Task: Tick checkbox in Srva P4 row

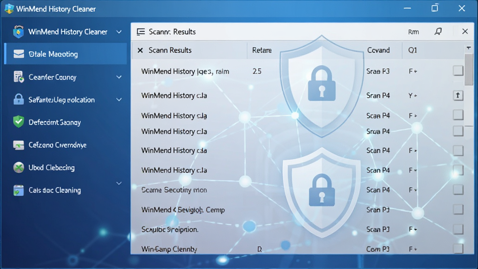Action: point(458,131)
